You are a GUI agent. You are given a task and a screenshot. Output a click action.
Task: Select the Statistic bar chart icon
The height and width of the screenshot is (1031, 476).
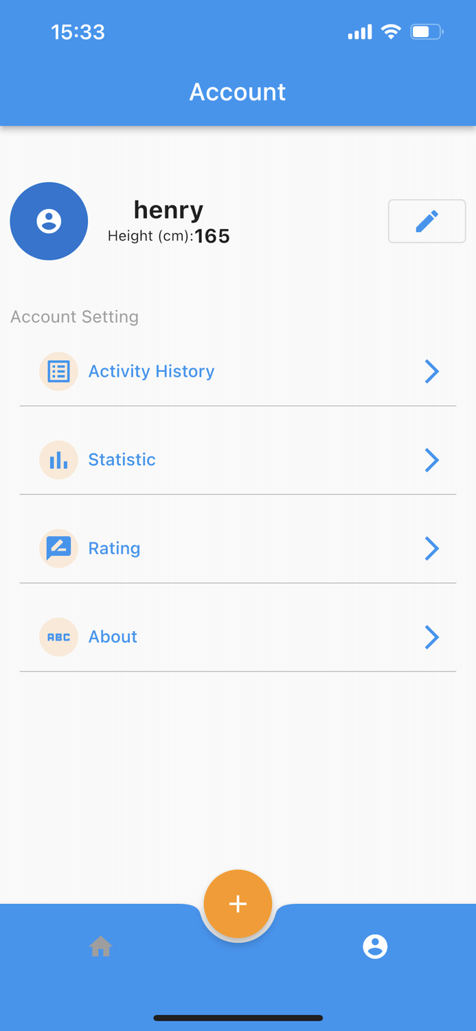(58, 460)
